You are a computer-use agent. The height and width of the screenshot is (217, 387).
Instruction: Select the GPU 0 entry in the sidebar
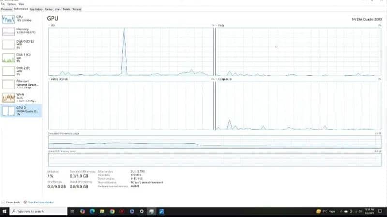click(21, 111)
